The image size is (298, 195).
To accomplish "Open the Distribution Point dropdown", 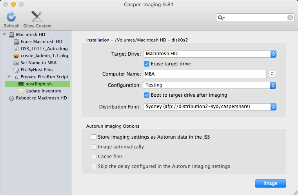I will (210, 107).
